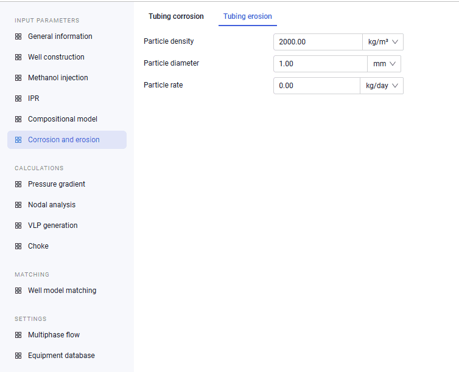Click the VLP generation sidebar icon

pyautogui.click(x=18, y=226)
